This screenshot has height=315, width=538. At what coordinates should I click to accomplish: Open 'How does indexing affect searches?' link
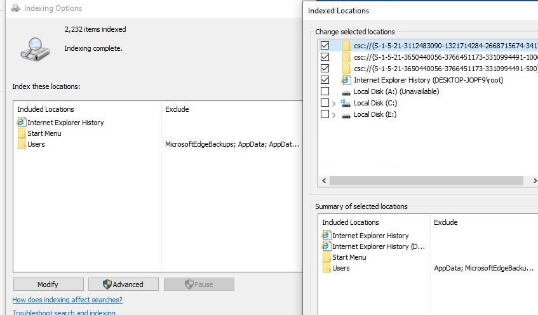point(67,300)
